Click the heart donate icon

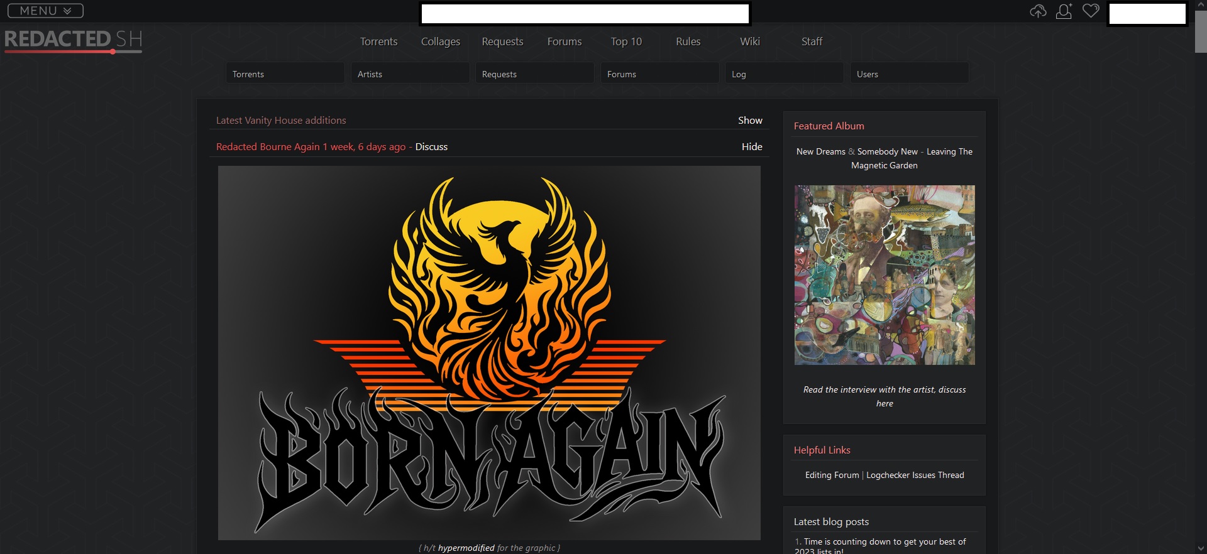pos(1091,11)
